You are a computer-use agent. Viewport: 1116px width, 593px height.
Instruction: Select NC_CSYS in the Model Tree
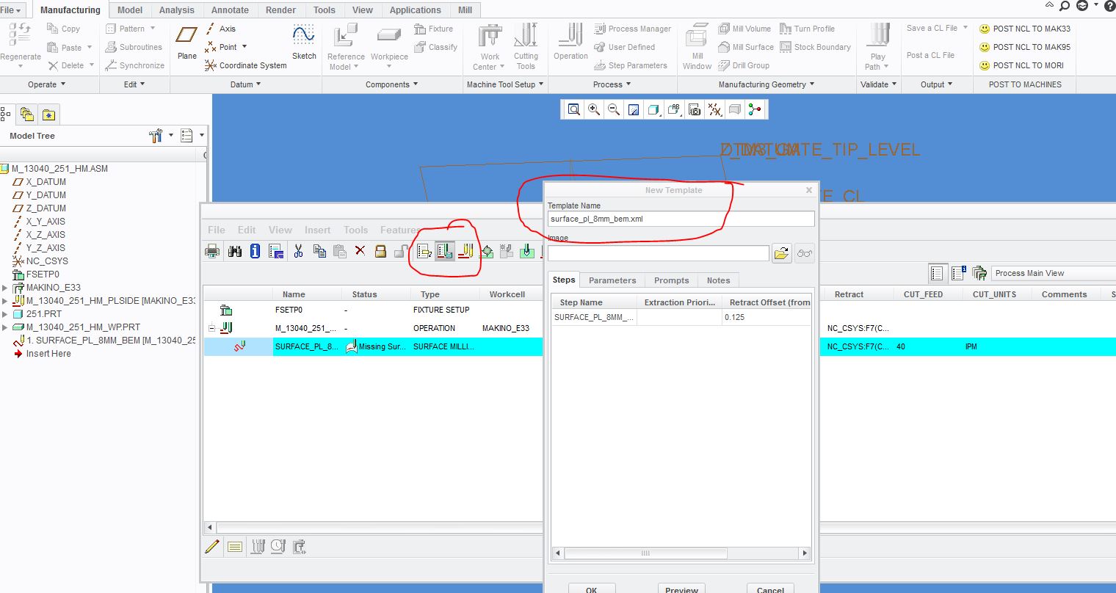point(40,261)
